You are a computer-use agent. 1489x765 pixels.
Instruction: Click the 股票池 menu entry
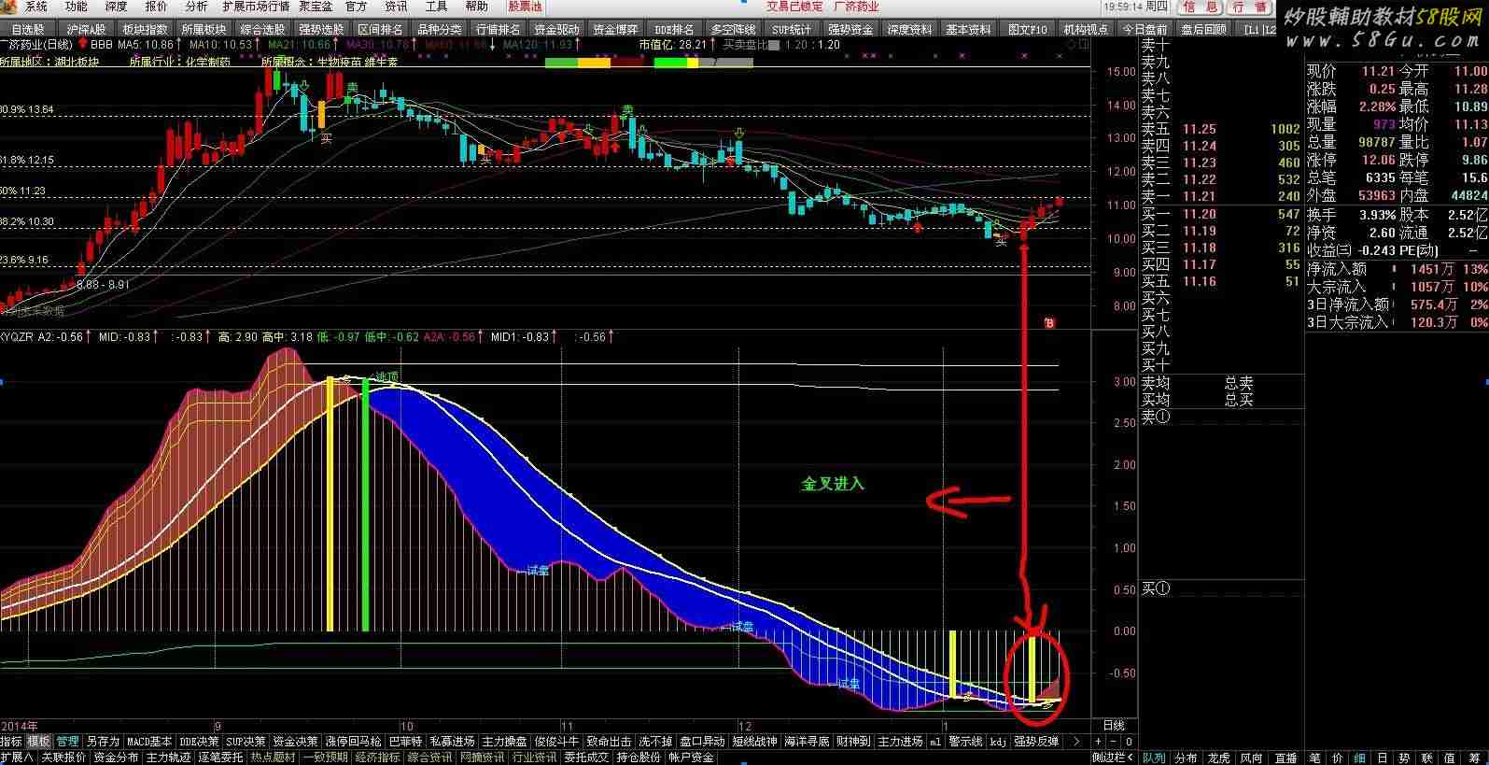pos(526,7)
